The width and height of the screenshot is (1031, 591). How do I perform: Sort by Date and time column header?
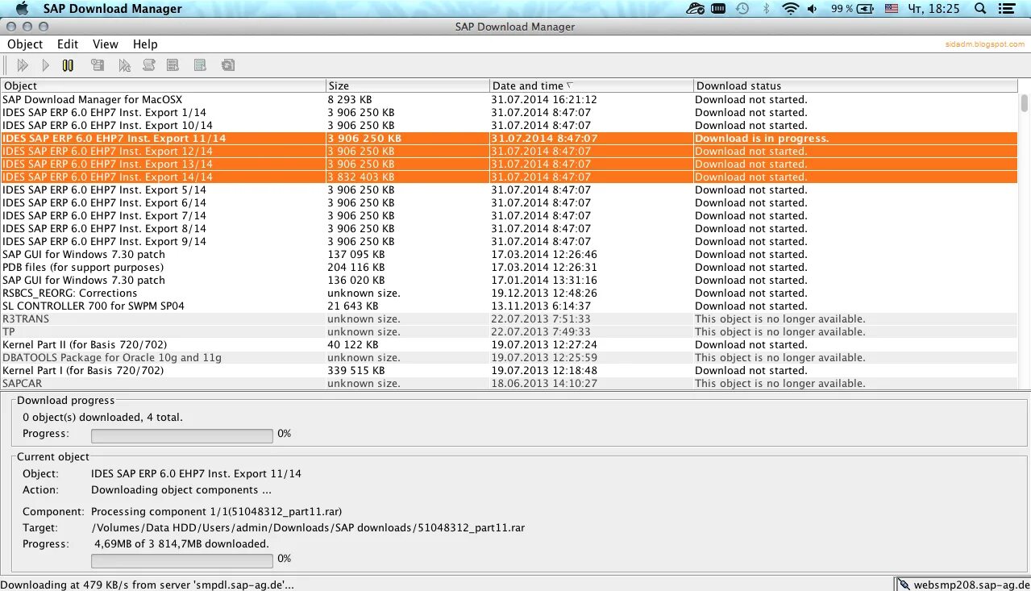(591, 85)
